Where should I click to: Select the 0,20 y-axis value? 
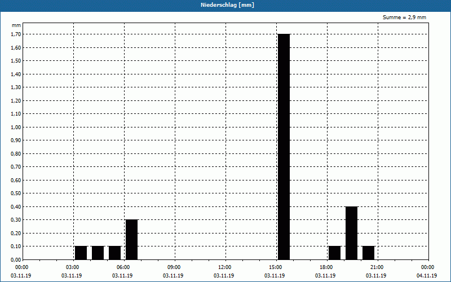point(16,233)
